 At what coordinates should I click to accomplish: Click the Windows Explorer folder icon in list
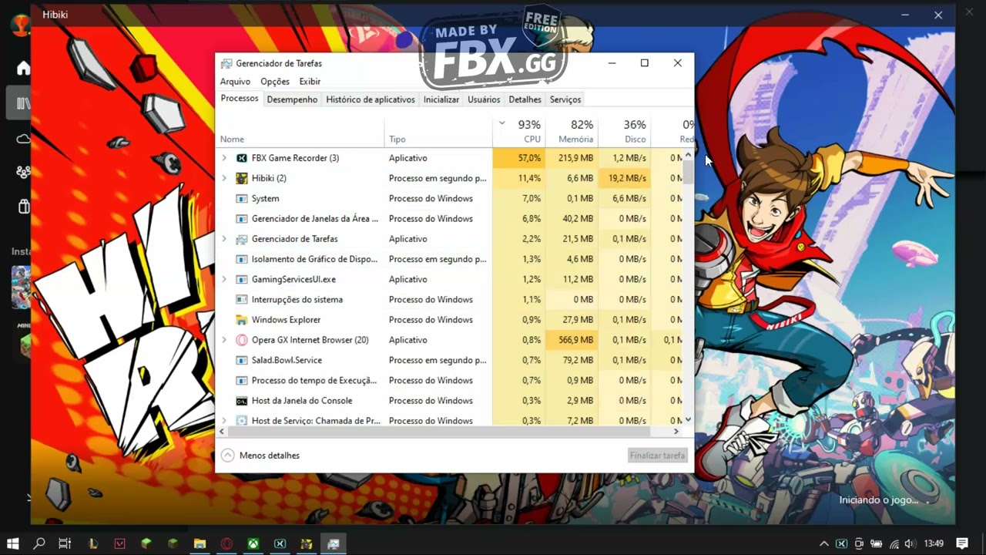tap(242, 320)
